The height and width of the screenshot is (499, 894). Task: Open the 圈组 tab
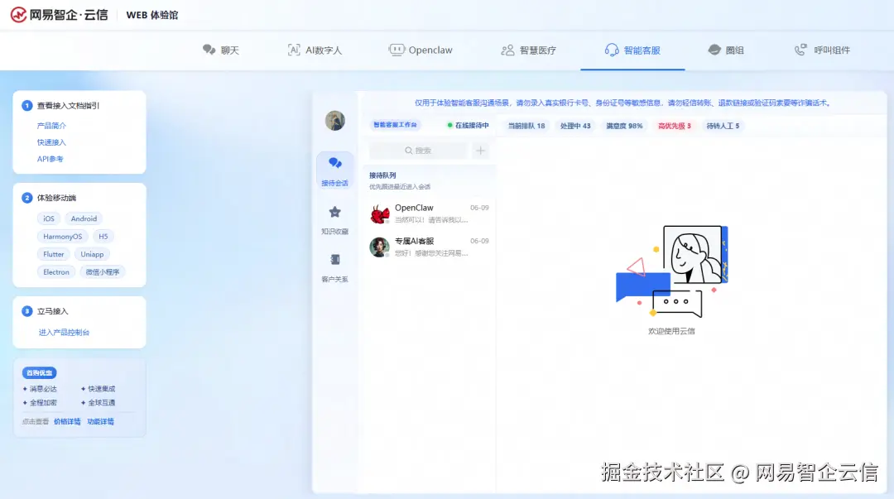[x=725, y=50]
